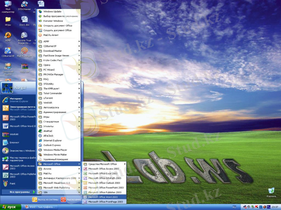Click the Mail.Ru Агент program icon
Viewport: 281px width, 210px height.
click(40, 35)
